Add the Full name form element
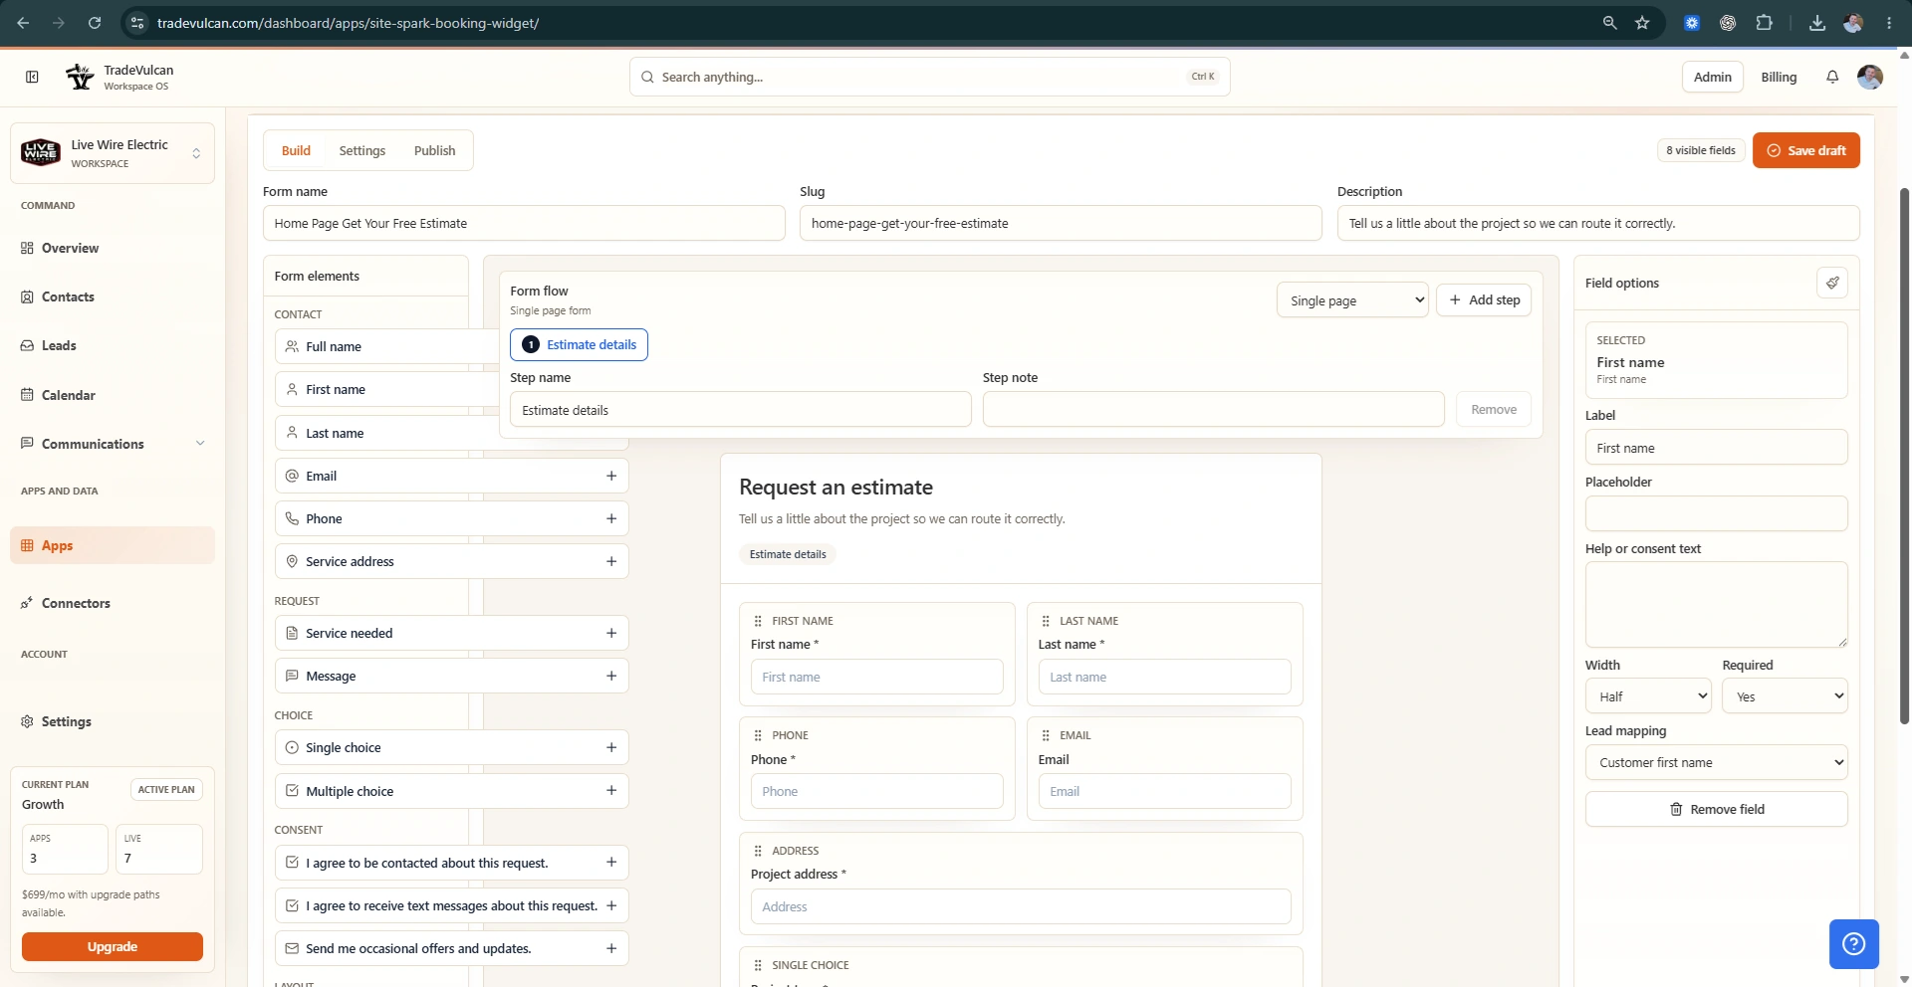Image resolution: width=1912 pixels, height=987 pixels. point(388,346)
